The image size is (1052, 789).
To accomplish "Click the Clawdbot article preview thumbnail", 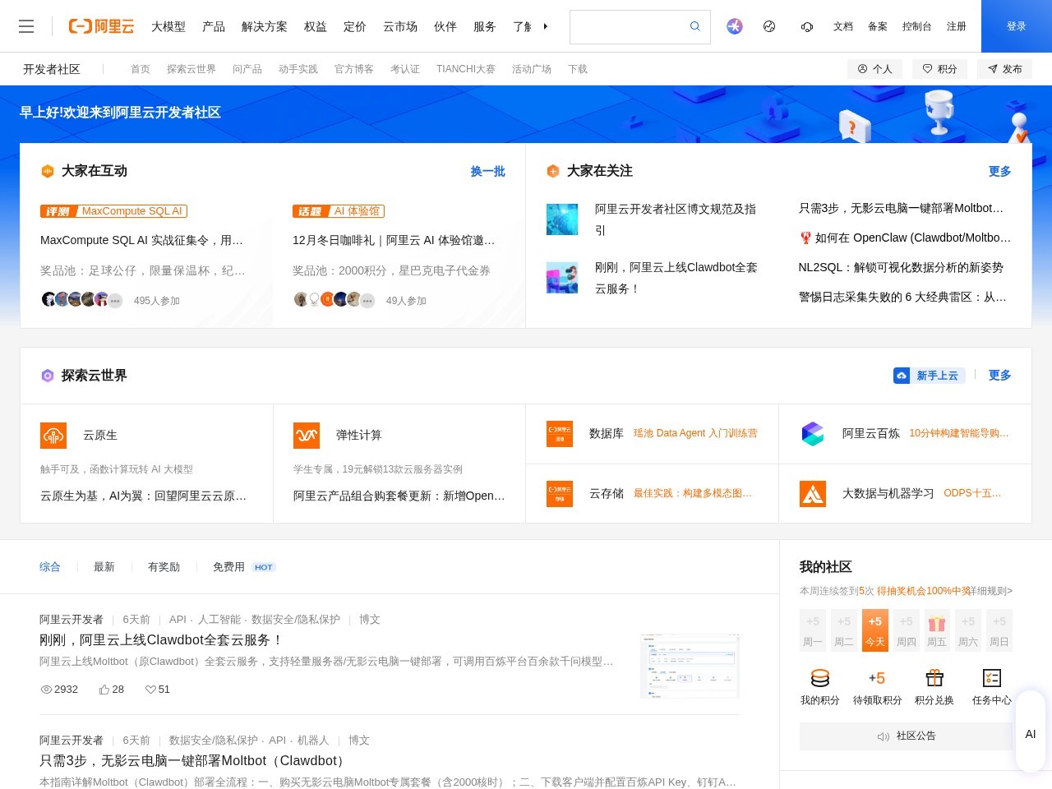I will tap(689, 666).
